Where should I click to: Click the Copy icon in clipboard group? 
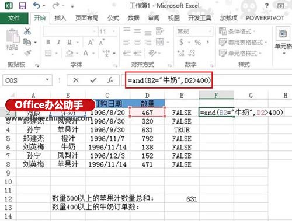27,42
